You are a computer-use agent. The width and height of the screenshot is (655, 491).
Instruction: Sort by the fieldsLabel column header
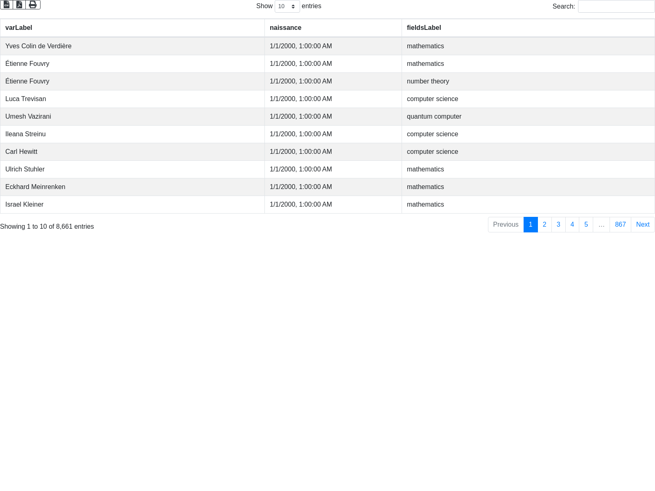(x=424, y=28)
